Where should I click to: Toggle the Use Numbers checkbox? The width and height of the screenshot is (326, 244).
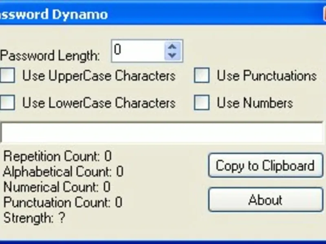point(201,103)
